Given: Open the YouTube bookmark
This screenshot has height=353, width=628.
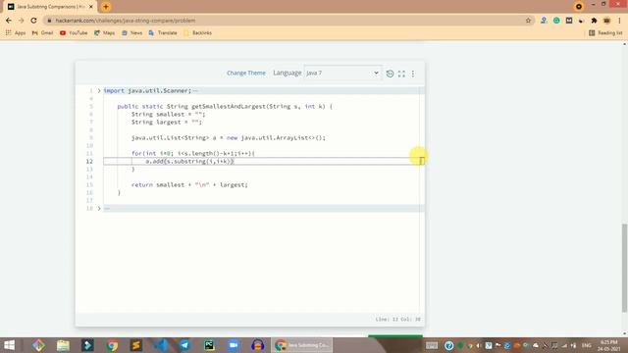Looking at the screenshot, I should tap(74, 32).
